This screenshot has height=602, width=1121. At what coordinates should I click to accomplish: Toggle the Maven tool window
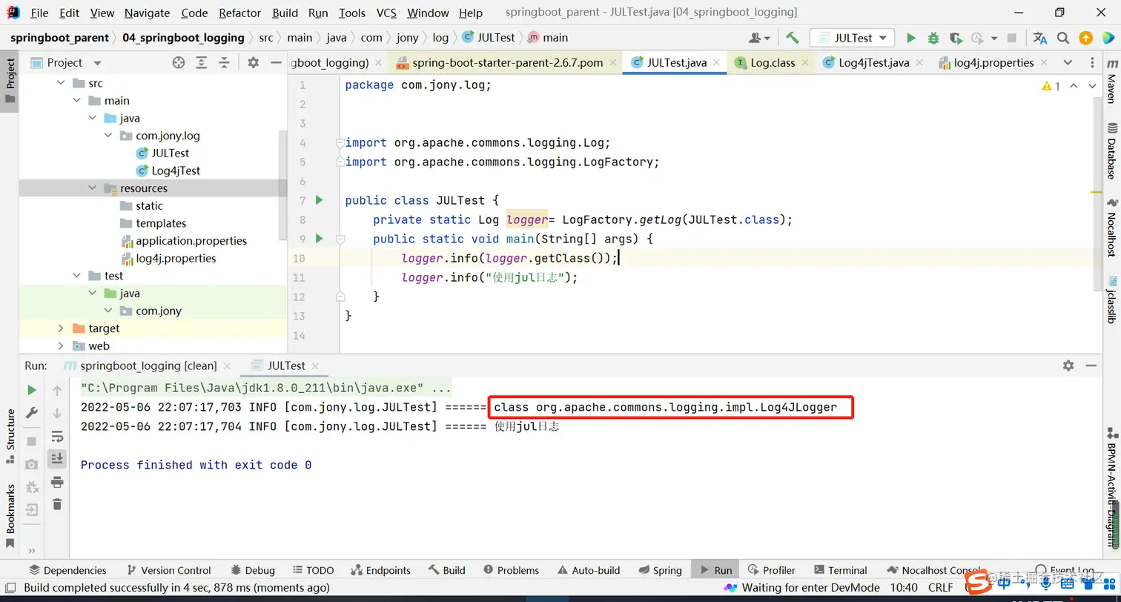(x=1111, y=82)
